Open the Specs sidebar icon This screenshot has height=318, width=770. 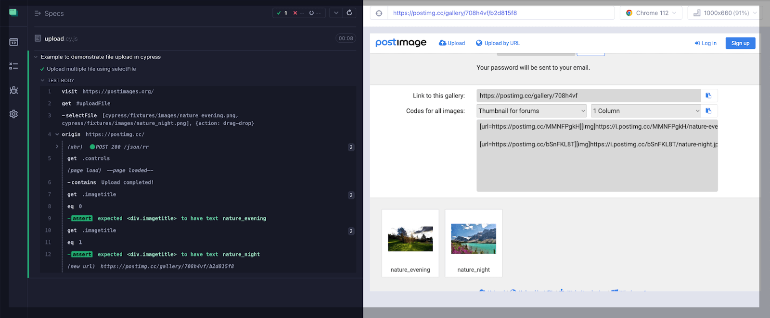click(13, 42)
